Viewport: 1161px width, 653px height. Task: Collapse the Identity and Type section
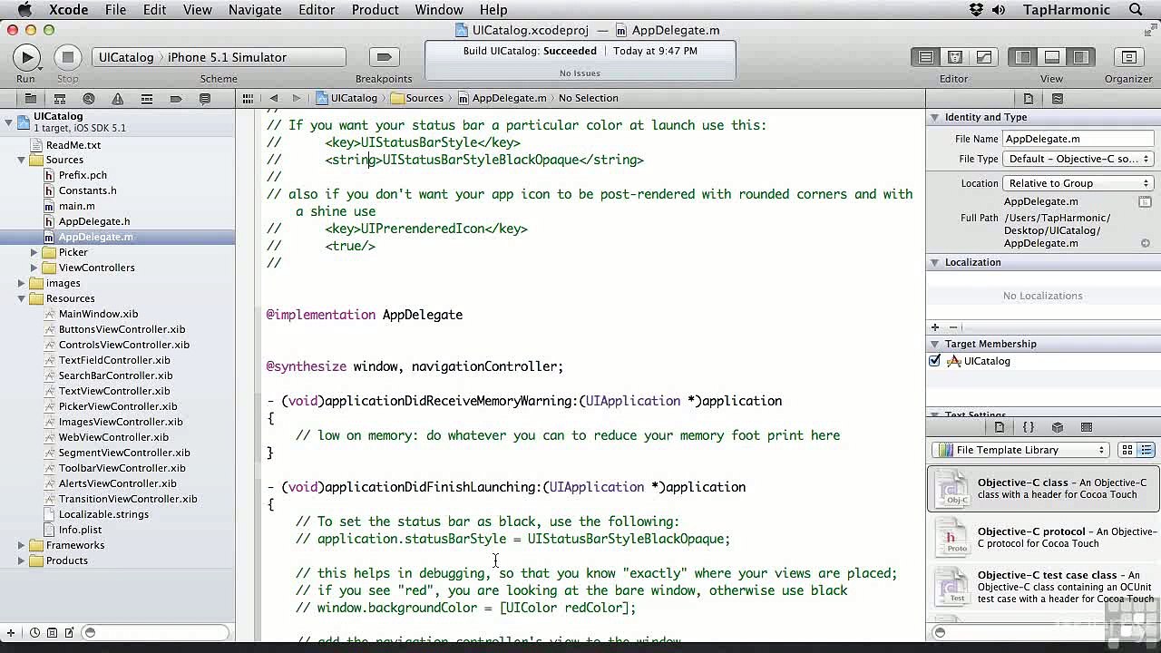(x=934, y=117)
